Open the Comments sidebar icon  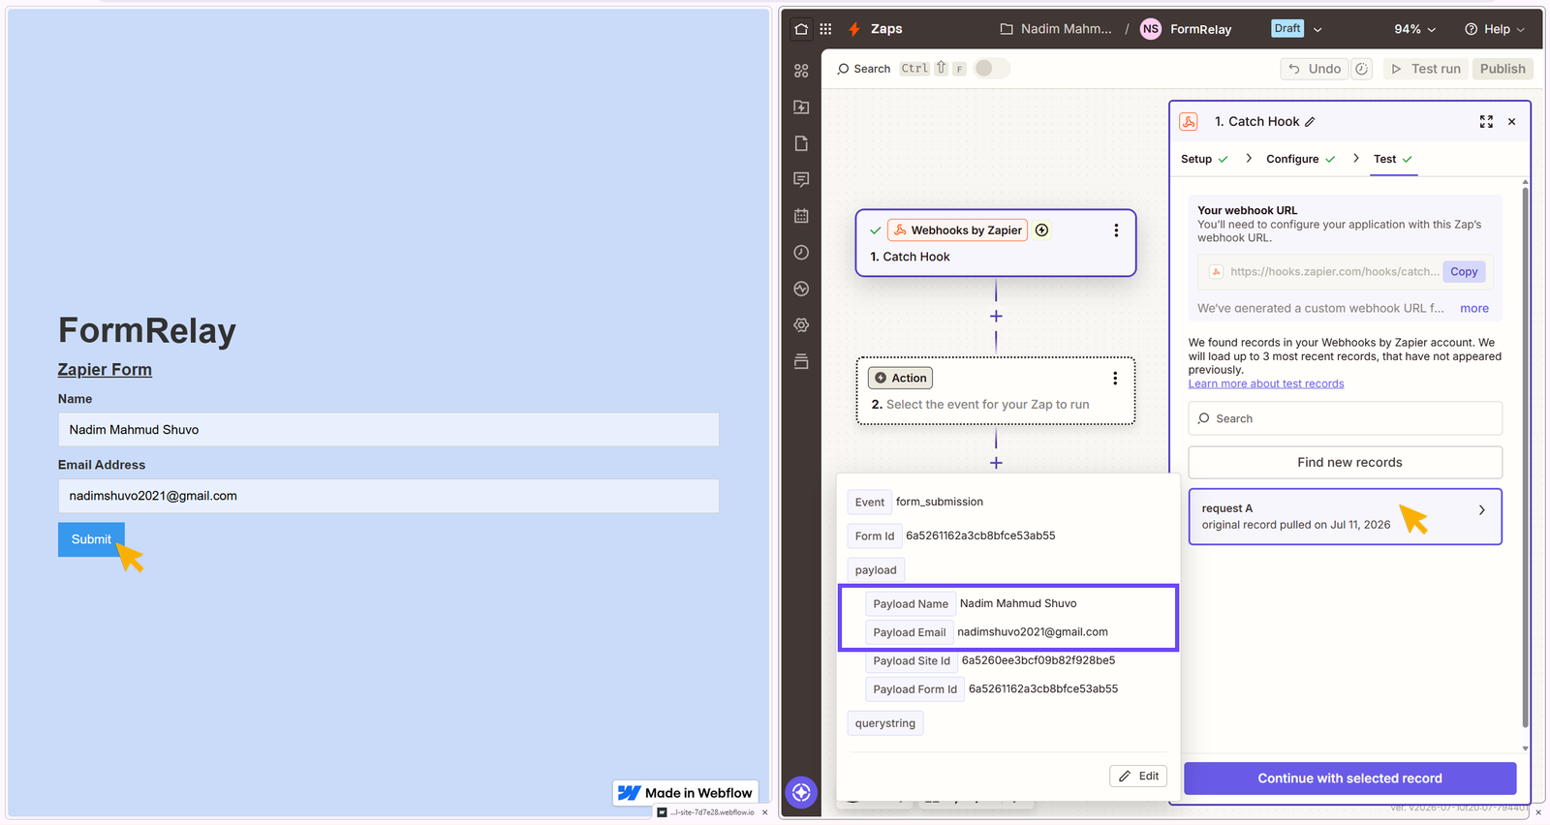click(801, 179)
